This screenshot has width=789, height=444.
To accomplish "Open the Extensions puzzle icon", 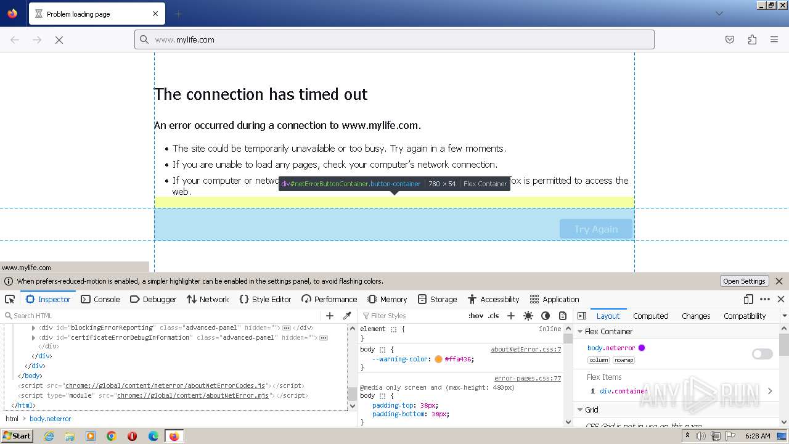I will [752, 39].
